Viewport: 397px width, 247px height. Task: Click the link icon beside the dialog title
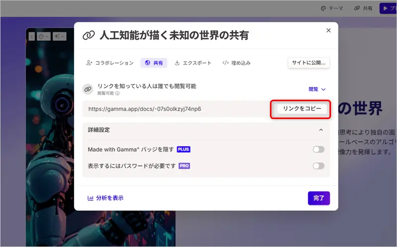point(88,35)
